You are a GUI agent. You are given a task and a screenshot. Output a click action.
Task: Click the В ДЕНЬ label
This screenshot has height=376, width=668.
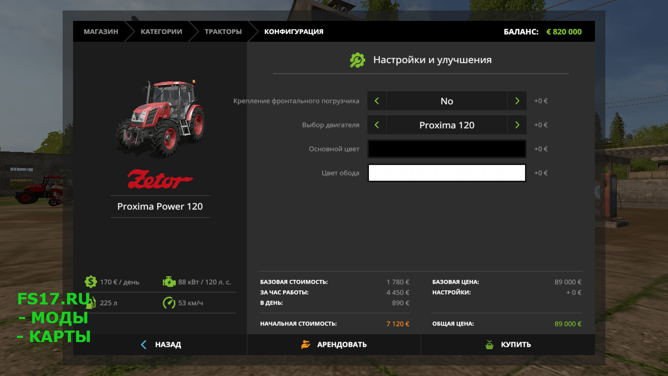(271, 303)
